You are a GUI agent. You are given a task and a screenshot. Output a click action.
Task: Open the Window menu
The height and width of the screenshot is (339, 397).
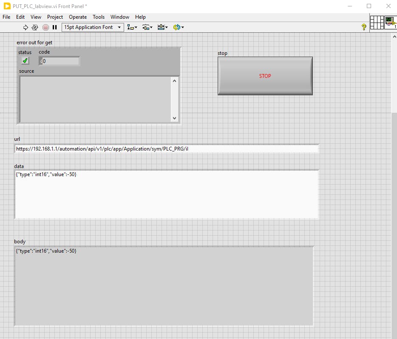(x=120, y=17)
